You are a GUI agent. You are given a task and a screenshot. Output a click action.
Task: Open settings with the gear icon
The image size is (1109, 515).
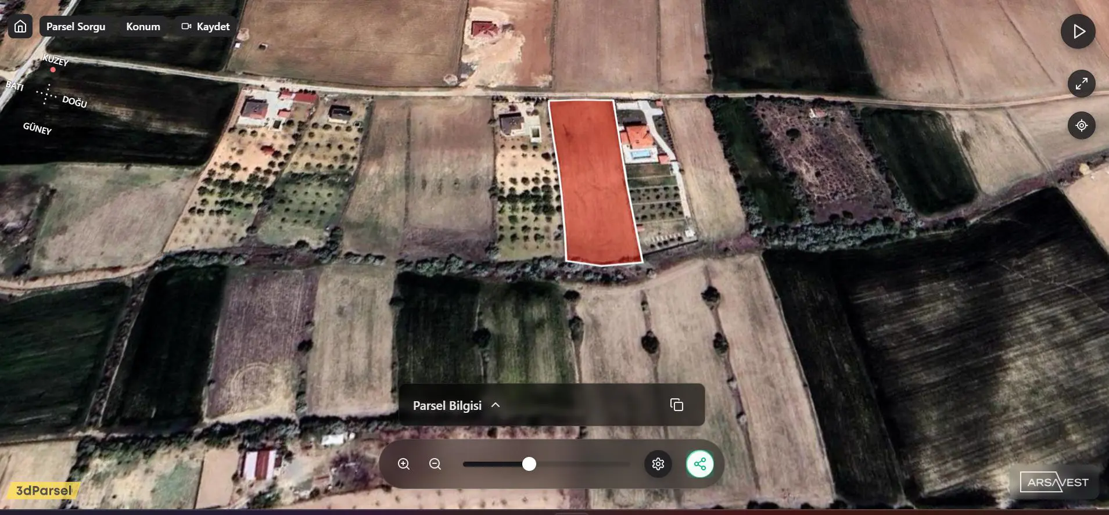658,464
